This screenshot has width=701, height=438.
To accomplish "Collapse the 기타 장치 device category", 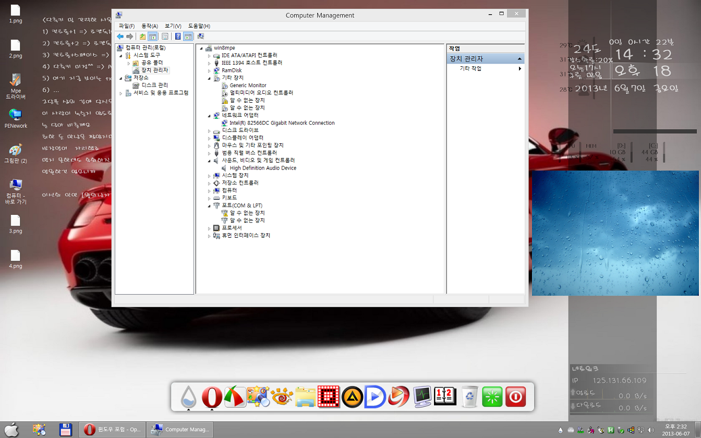I will pos(209,78).
